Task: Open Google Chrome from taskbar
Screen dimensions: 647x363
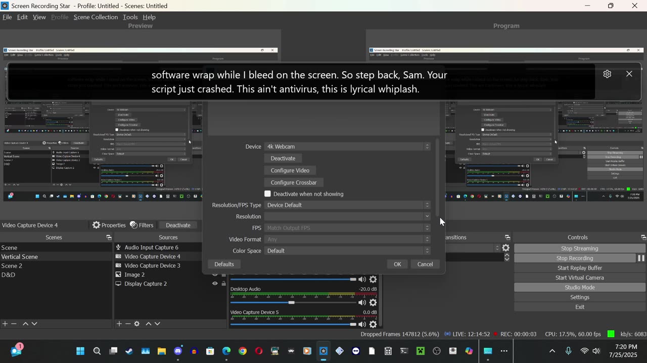Action: pos(243,351)
